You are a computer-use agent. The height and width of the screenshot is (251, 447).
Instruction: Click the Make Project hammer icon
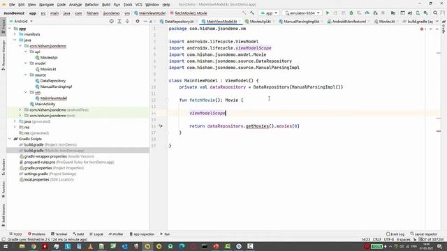(252, 13)
